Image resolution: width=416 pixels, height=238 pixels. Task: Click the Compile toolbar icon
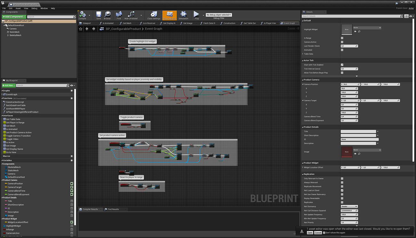tap(83, 14)
